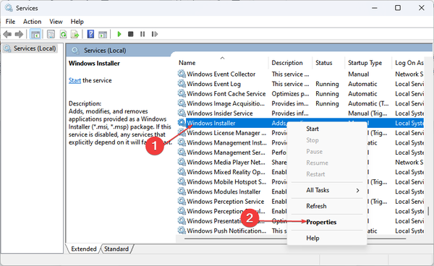
Task: Click the Pause Service toolbar icon
Action: tap(142, 34)
